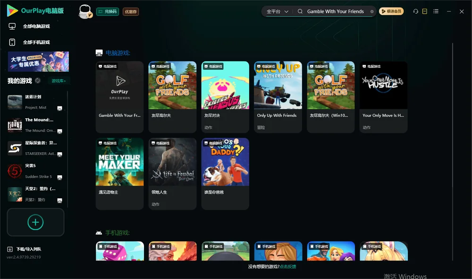This screenshot has width=472, height=279.
Task: Open the Only Up With Friends card
Action: [x=278, y=97]
